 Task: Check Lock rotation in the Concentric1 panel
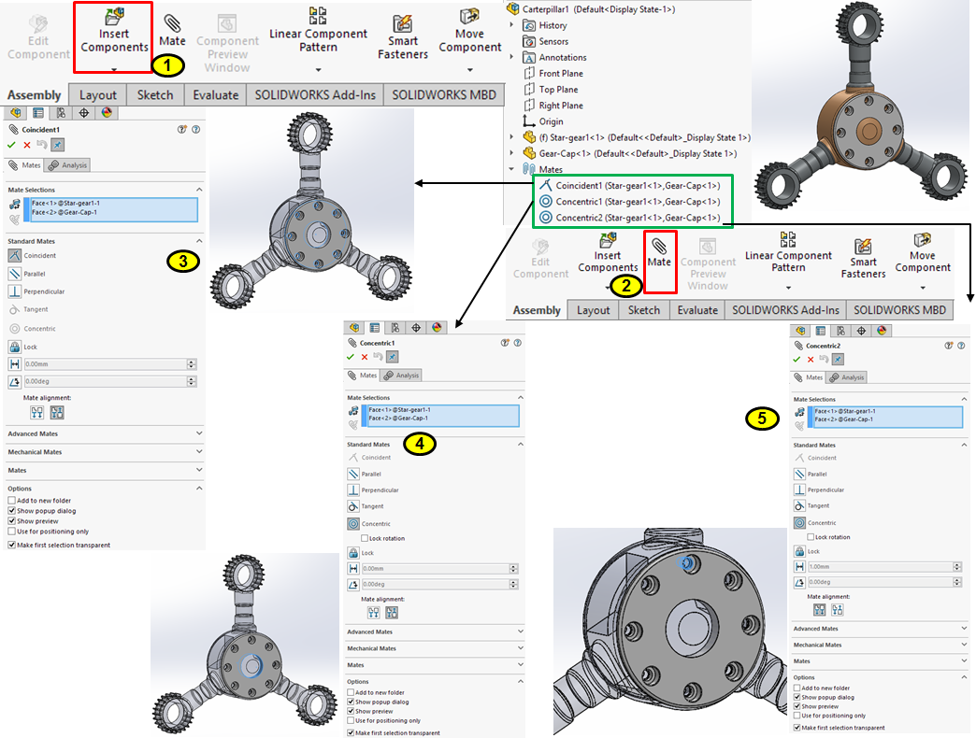click(365, 538)
